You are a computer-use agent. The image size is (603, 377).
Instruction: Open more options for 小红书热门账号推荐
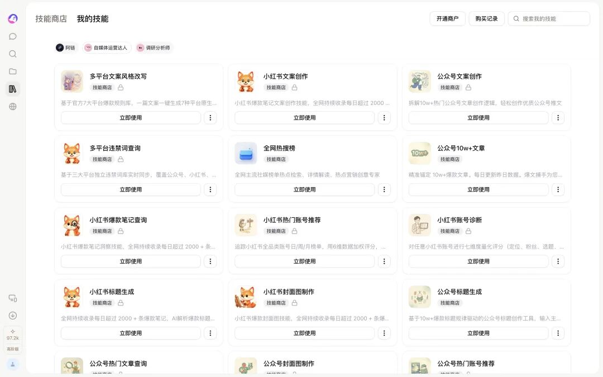click(384, 261)
